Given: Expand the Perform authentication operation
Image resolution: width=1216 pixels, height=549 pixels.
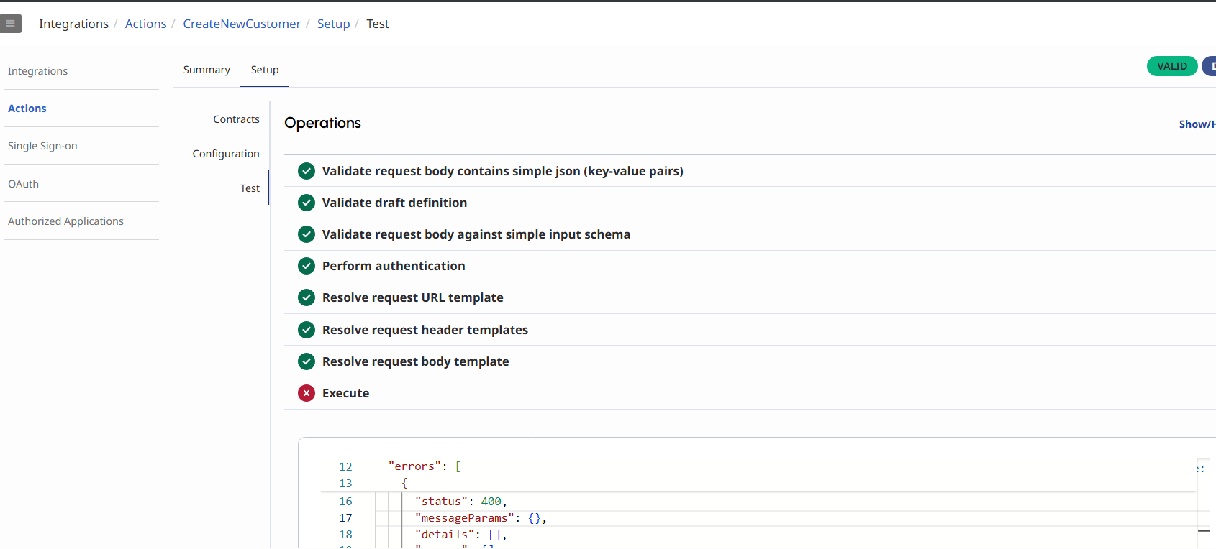Looking at the screenshot, I should 394,266.
